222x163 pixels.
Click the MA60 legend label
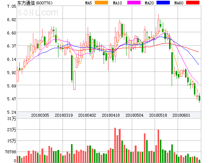click(179, 3)
